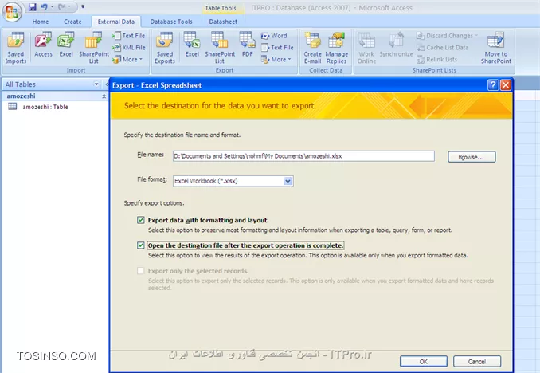Open Saved Imports in the Import group
The image size is (540, 373).
coord(16,48)
